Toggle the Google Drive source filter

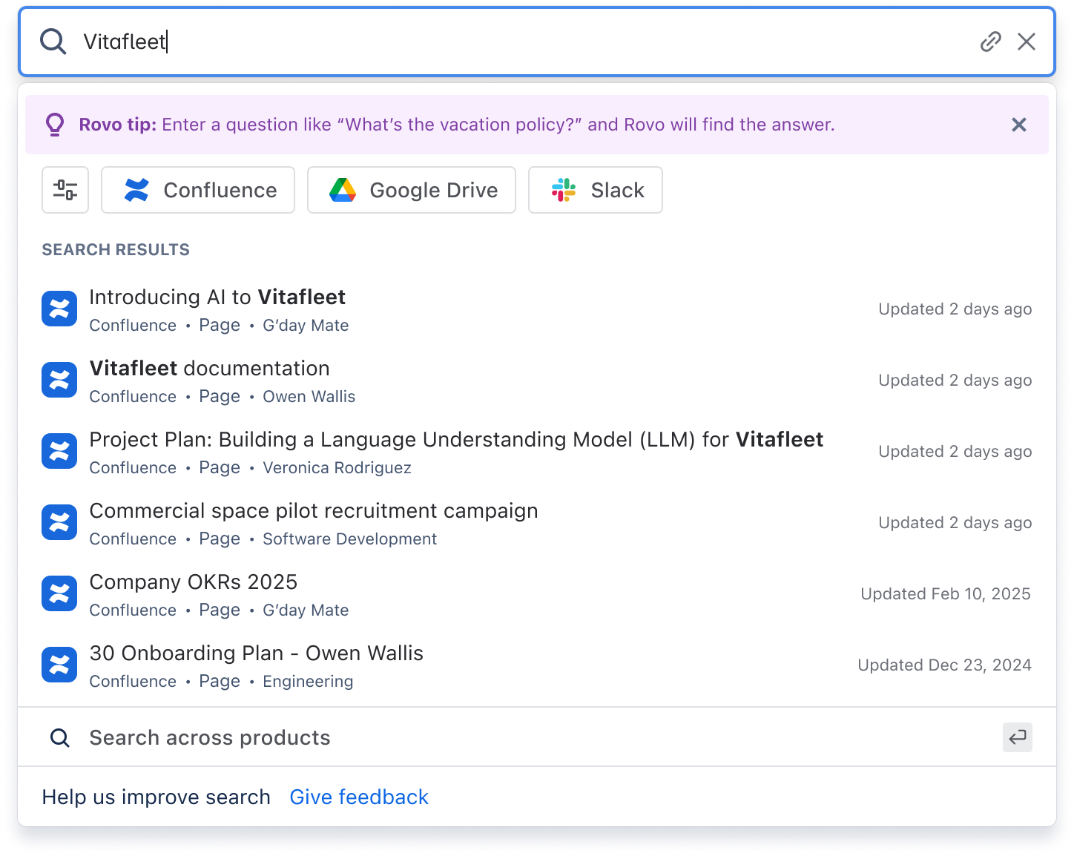tap(411, 190)
